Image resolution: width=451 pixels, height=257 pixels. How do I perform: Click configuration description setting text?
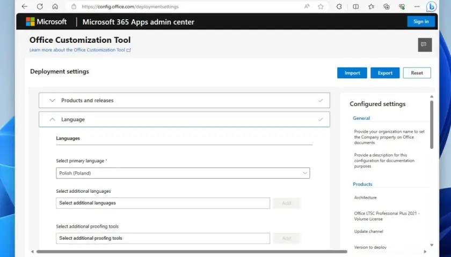pos(384,161)
